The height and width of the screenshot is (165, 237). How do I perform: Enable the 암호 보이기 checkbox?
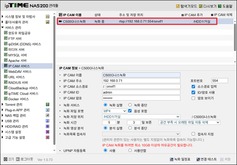pos(193,98)
